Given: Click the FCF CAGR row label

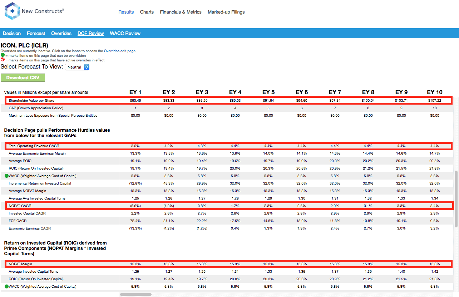Looking at the screenshot, I should pos(18,221).
